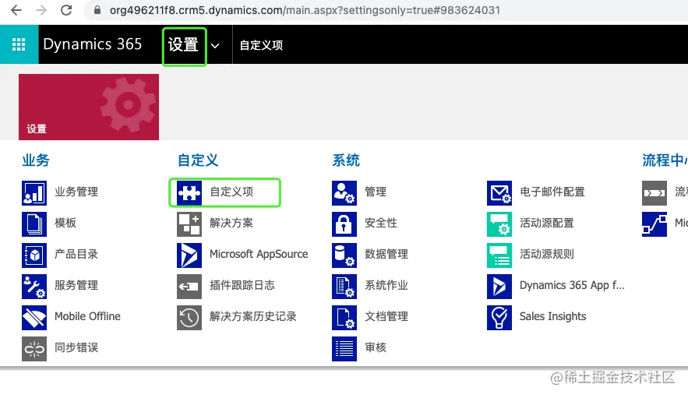Open the 管理 link under 系统
Viewport: 688px width, 398px height.
pos(376,192)
